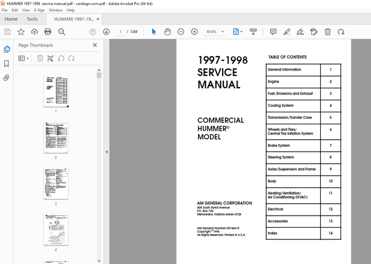Screen dimensions: 371x264
Task: Click 'Transmission/Transfer Case' entry
Action: [x=290, y=117]
